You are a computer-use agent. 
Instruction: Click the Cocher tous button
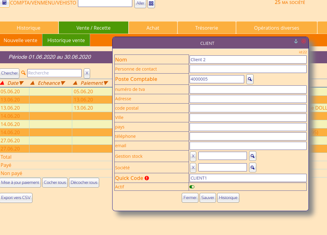55,183
